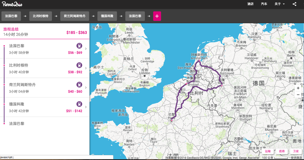The width and height of the screenshot is (304, 160).
Task: Switch map to 运输 transit view
Action: pos(268,151)
